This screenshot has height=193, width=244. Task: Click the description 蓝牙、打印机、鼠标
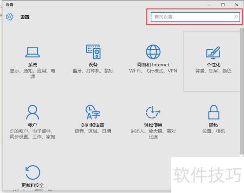point(93,71)
